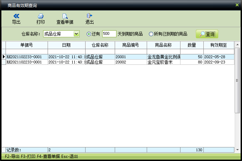The image size is (242, 161).
Task: Click the quantity cell showing 50
Action: pos(192,57)
